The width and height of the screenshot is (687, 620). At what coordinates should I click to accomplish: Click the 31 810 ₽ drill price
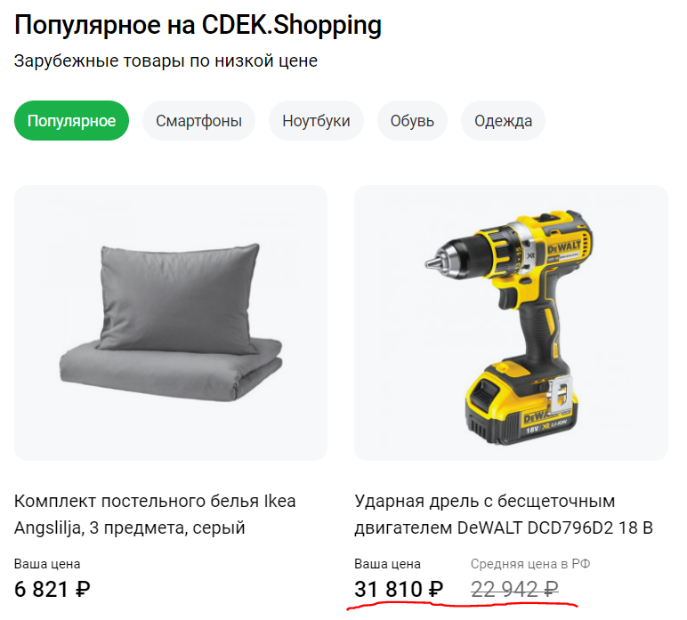tap(399, 589)
